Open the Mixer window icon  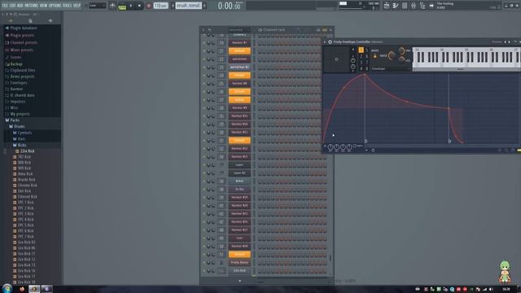tap(414, 6)
